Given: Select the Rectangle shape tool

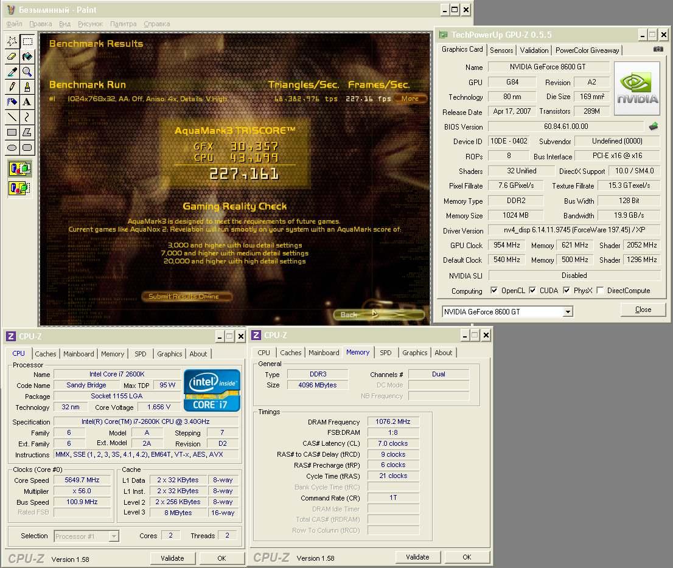Looking at the screenshot, I should coord(12,132).
